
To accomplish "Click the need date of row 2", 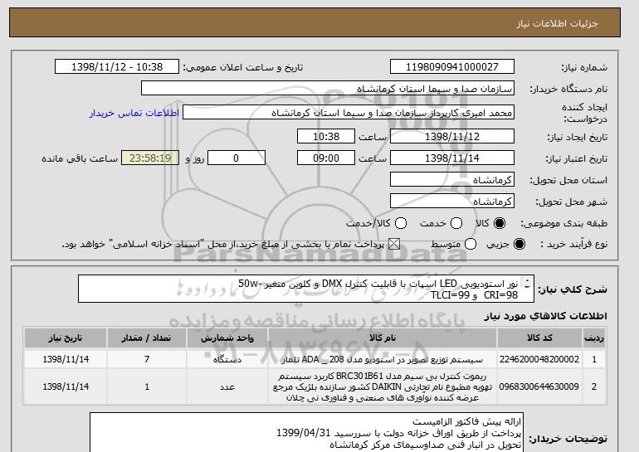I will 66,386.
